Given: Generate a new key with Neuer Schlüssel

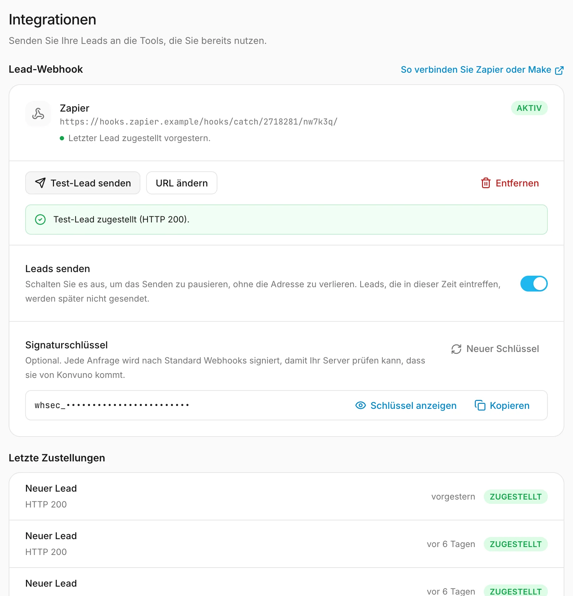Looking at the screenshot, I should point(495,349).
